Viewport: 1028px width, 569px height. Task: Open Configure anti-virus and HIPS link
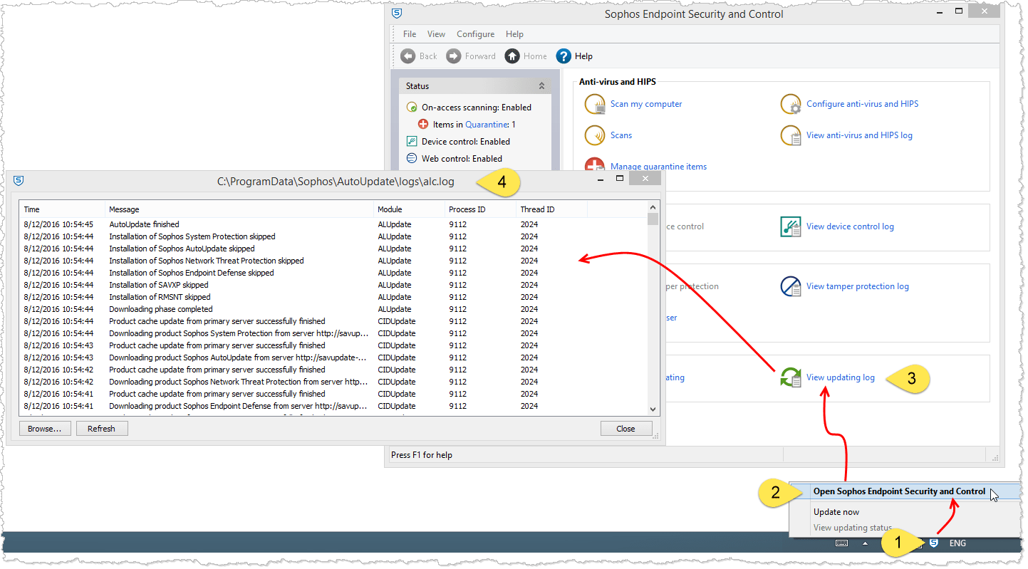click(x=862, y=104)
